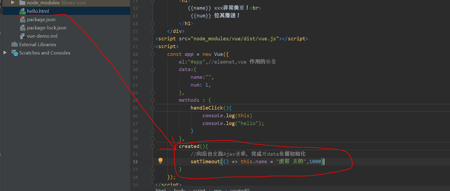Fold the h1 closing tag at line 14

(x=153, y=24)
